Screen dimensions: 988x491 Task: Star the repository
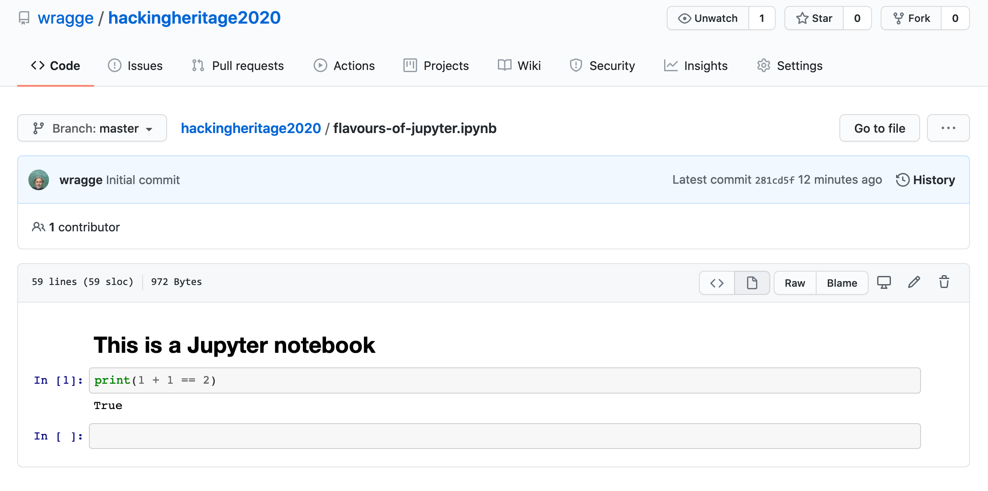coord(814,18)
